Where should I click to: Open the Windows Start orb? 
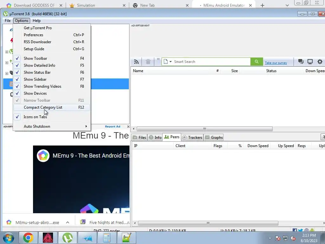click(9, 238)
